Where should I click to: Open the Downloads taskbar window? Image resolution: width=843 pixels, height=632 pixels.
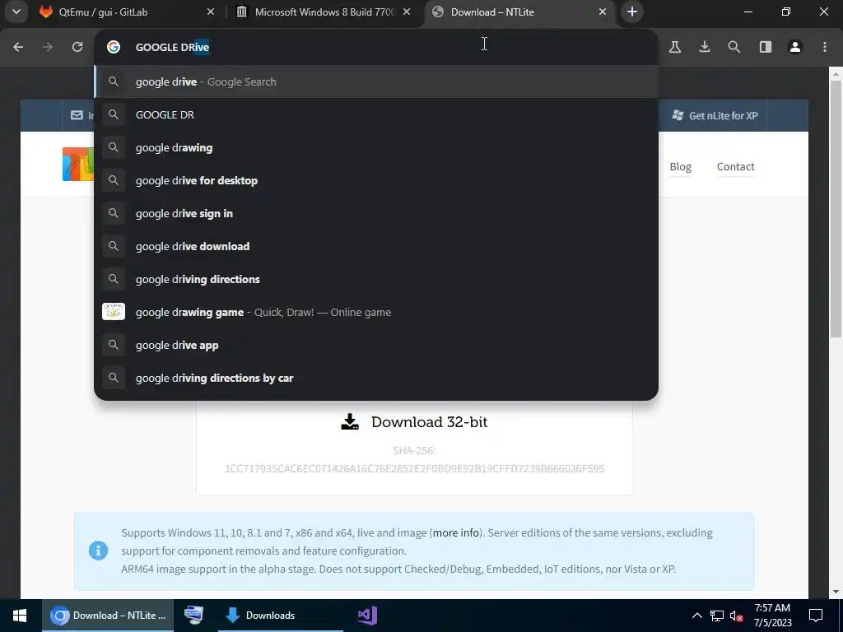coord(281,616)
